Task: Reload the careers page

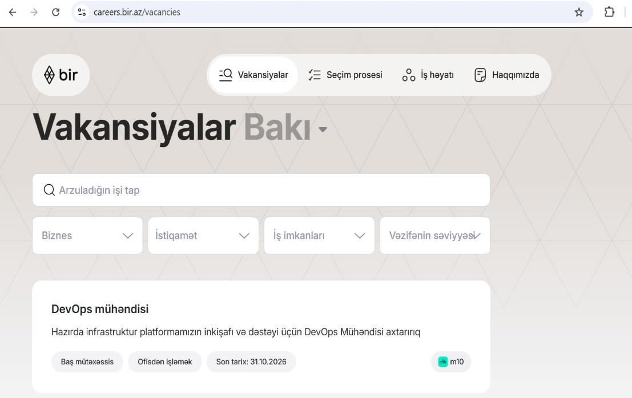Action: (x=55, y=13)
